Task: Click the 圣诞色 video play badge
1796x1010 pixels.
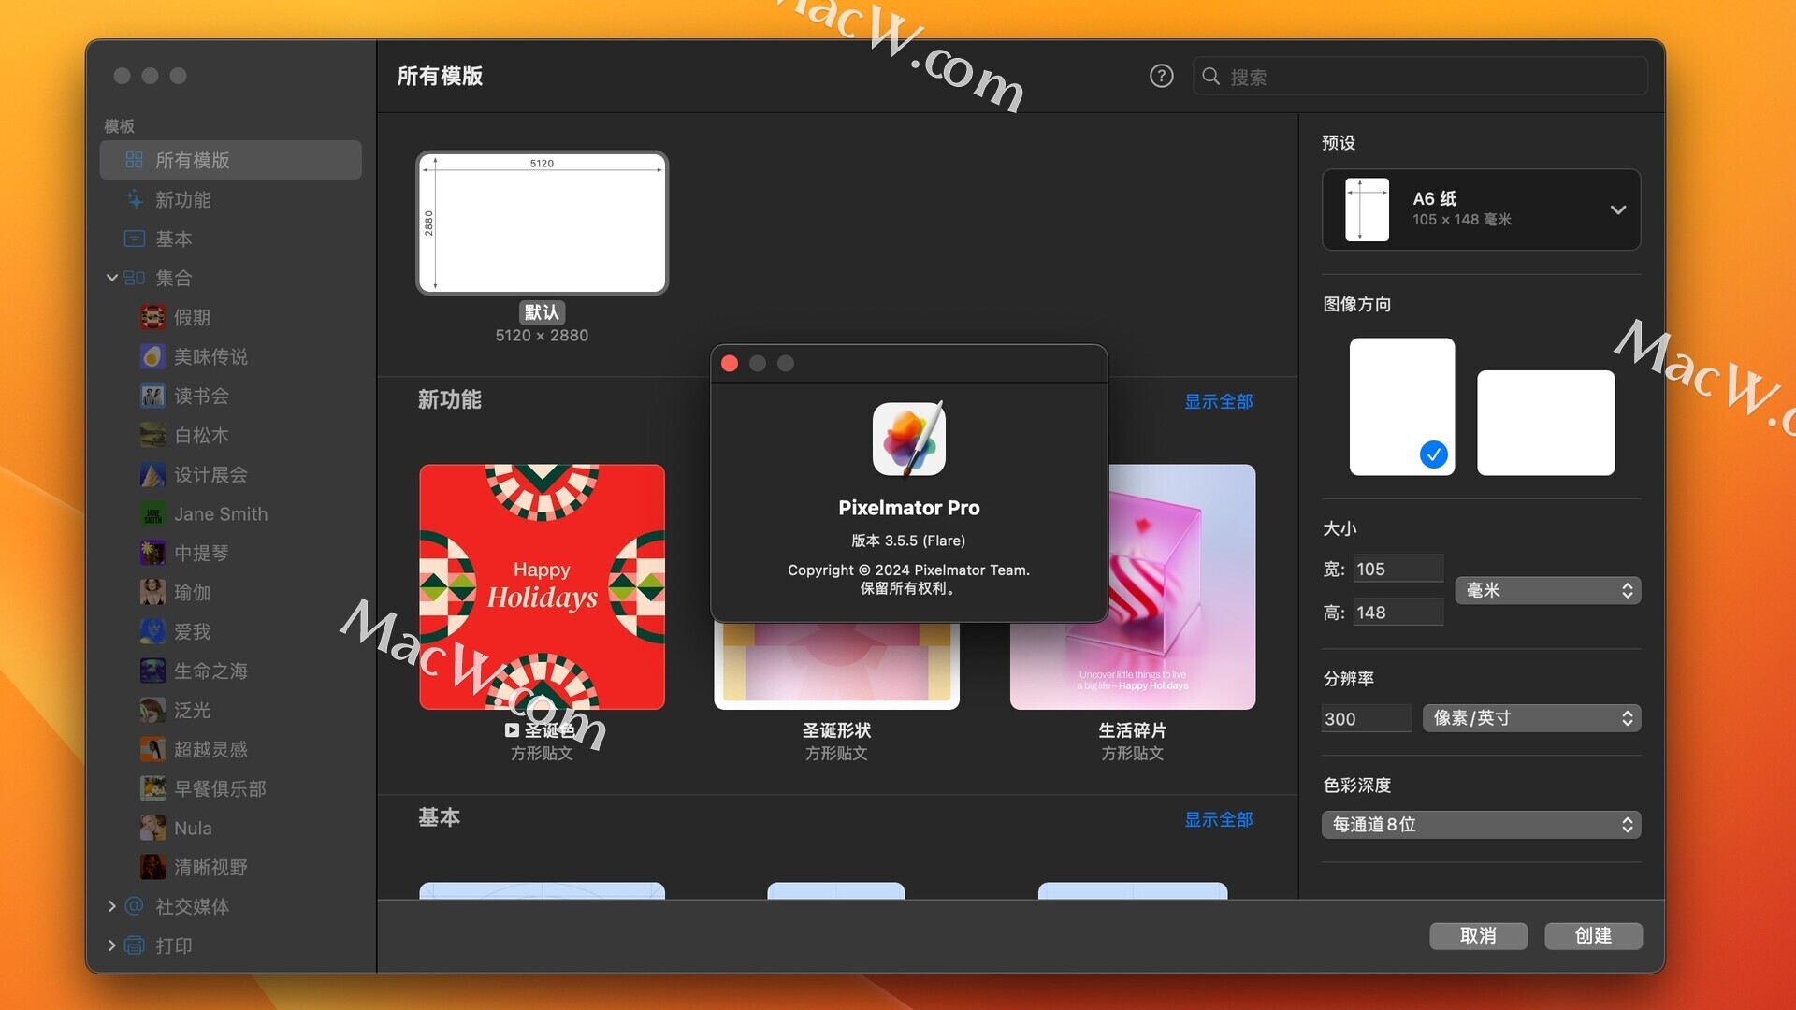Action: (x=512, y=730)
